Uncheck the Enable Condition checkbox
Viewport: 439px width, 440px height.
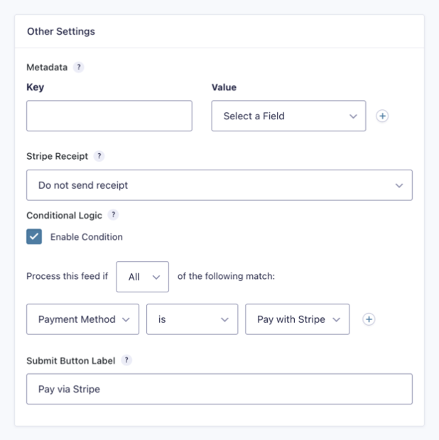(34, 236)
